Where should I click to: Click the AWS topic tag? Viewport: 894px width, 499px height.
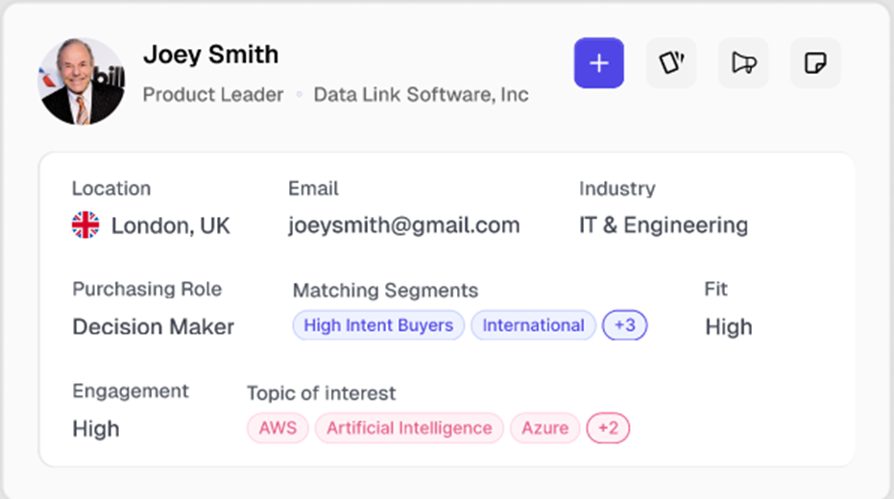278,428
